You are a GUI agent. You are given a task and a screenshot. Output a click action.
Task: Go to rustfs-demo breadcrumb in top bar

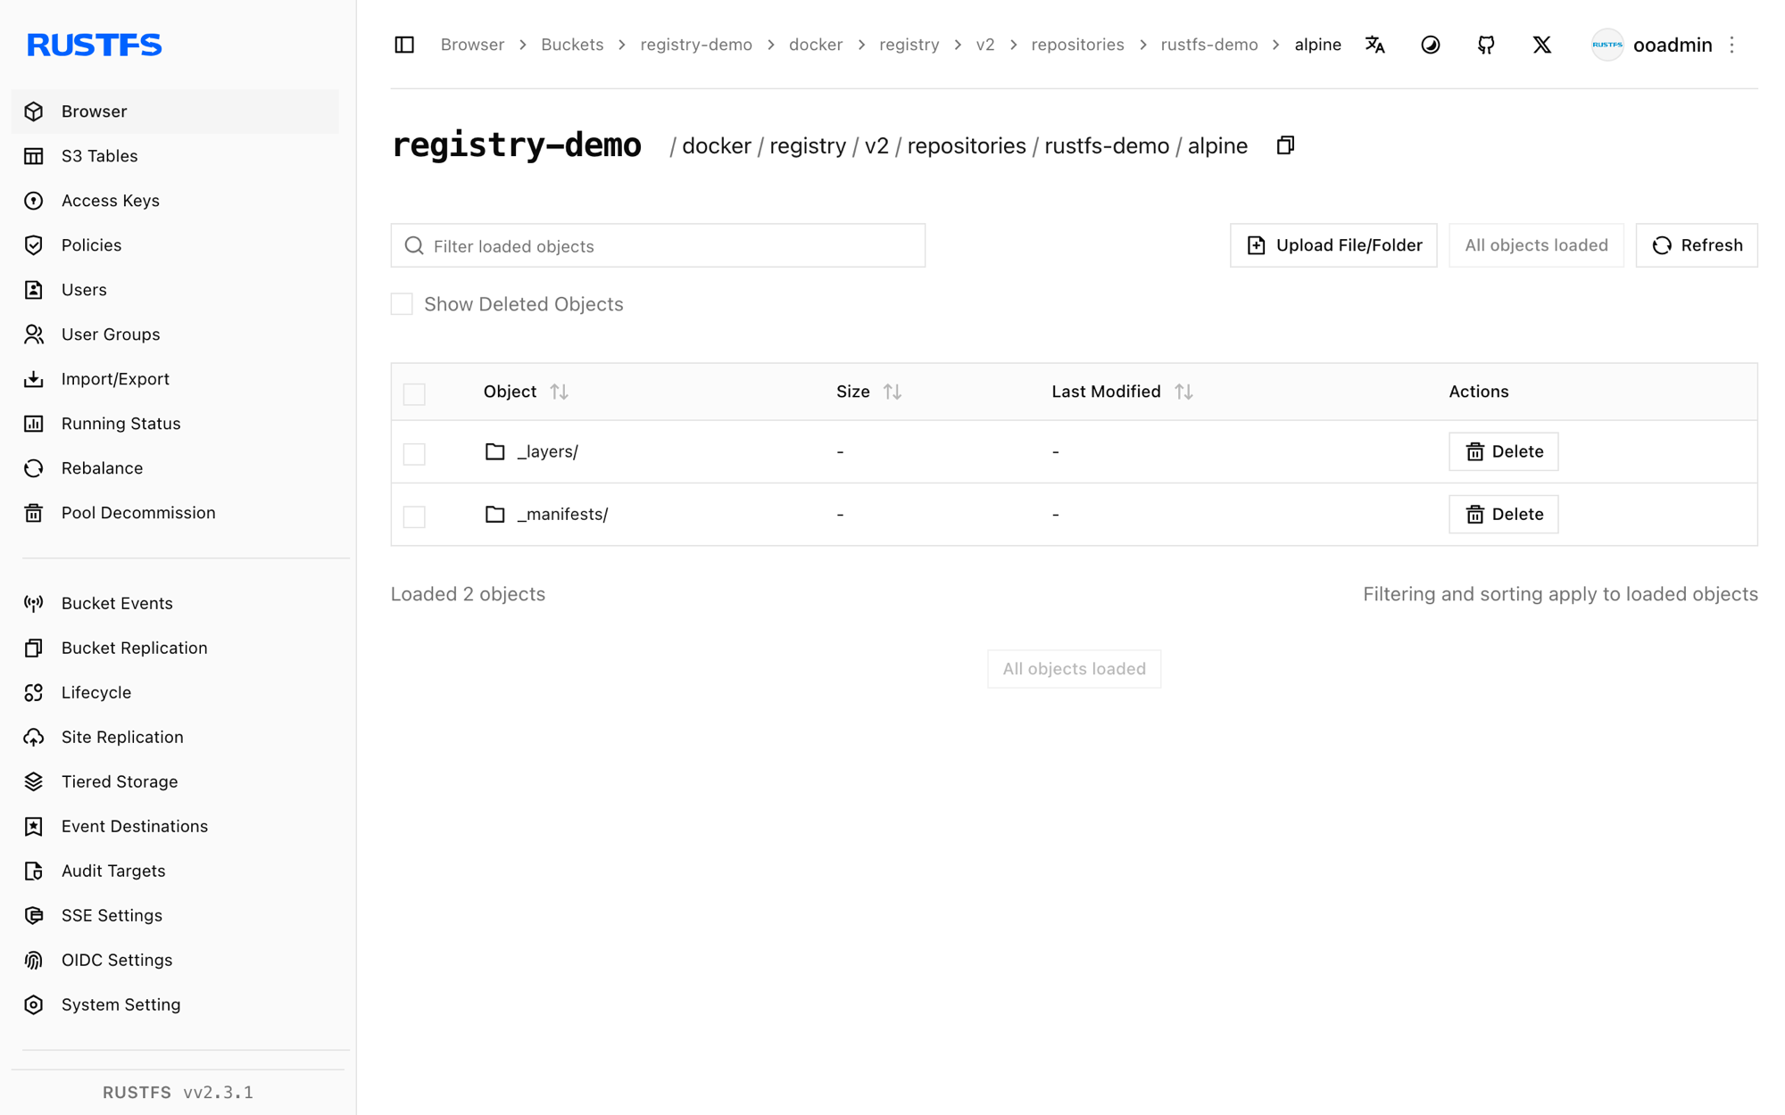pos(1208,45)
